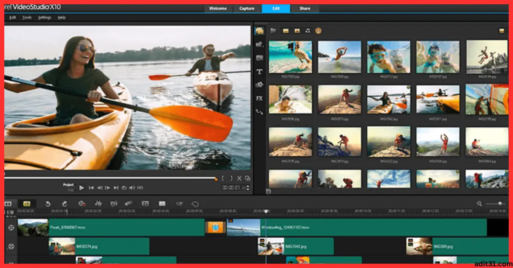Screen dimensions: 513x268
Task: Jump to start of the clip
Action: 91,188
